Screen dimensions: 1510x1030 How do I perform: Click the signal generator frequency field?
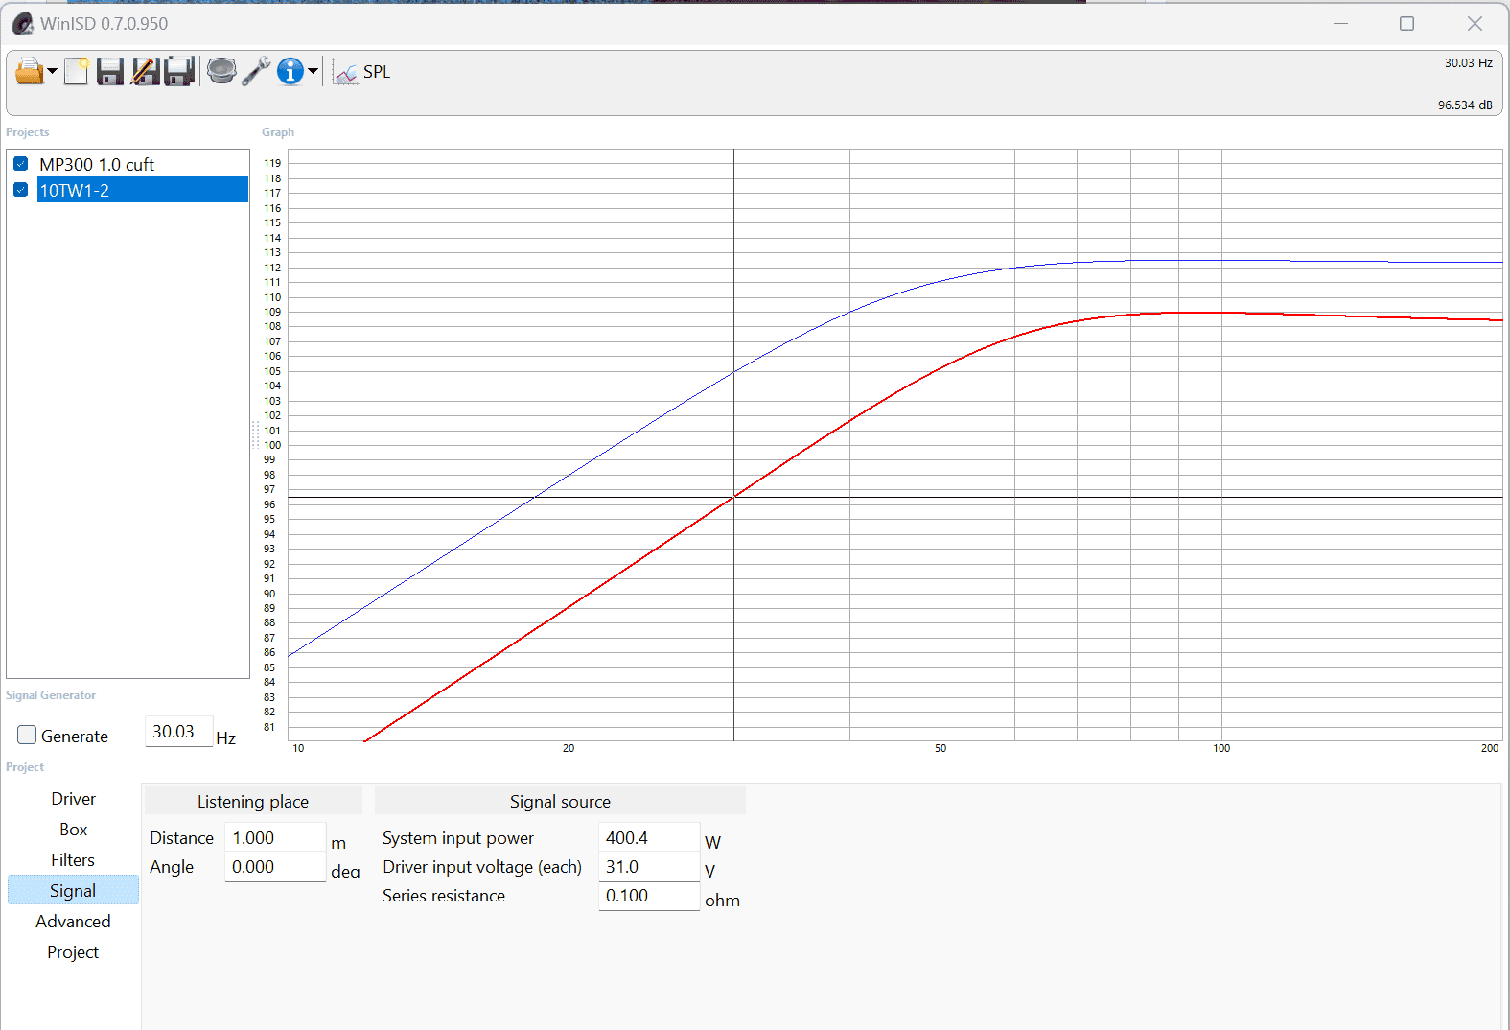pos(178,732)
